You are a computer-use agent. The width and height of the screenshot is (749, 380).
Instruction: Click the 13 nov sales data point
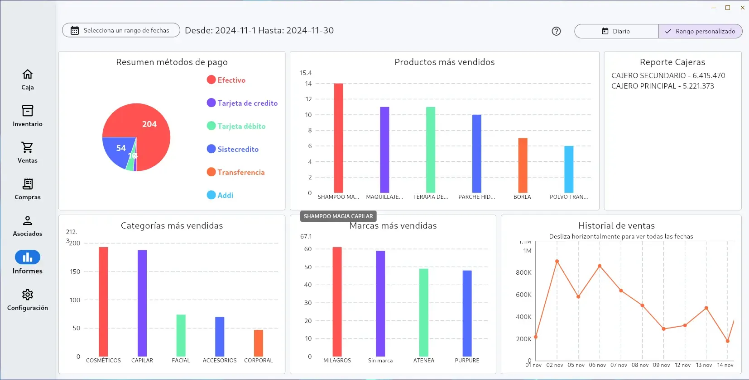(706, 308)
